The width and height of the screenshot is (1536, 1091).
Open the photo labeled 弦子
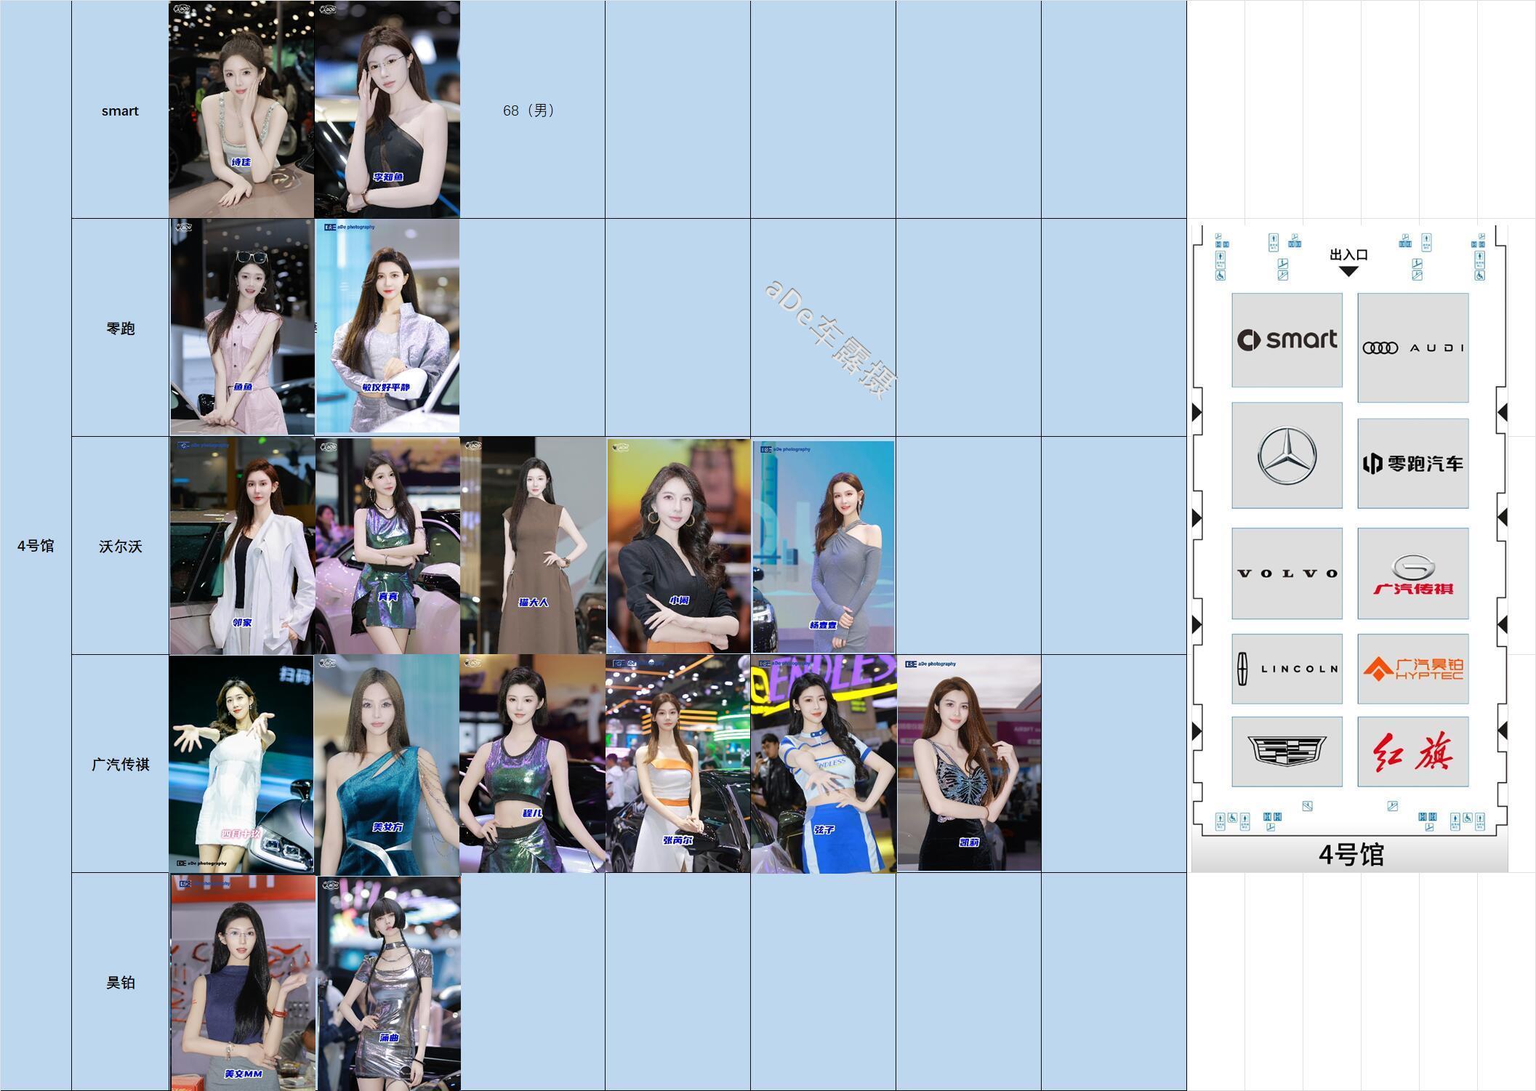tap(824, 764)
